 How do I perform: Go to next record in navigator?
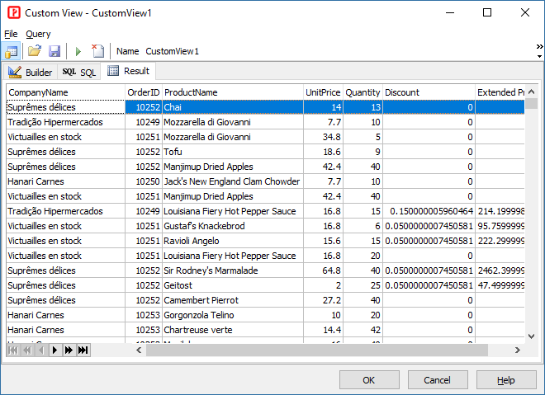point(55,350)
